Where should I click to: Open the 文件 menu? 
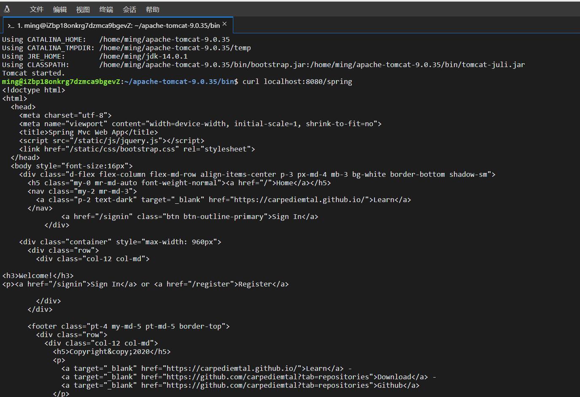coord(37,9)
